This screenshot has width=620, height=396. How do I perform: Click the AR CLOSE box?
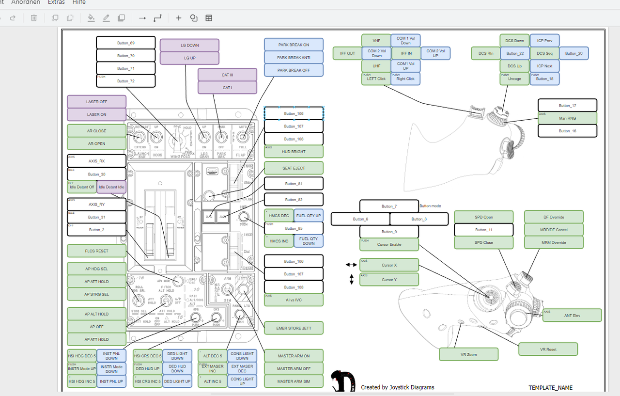coord(96,131)
